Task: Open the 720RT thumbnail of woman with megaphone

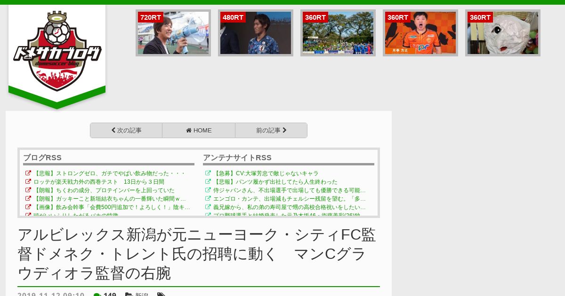Action: [173, 33]
